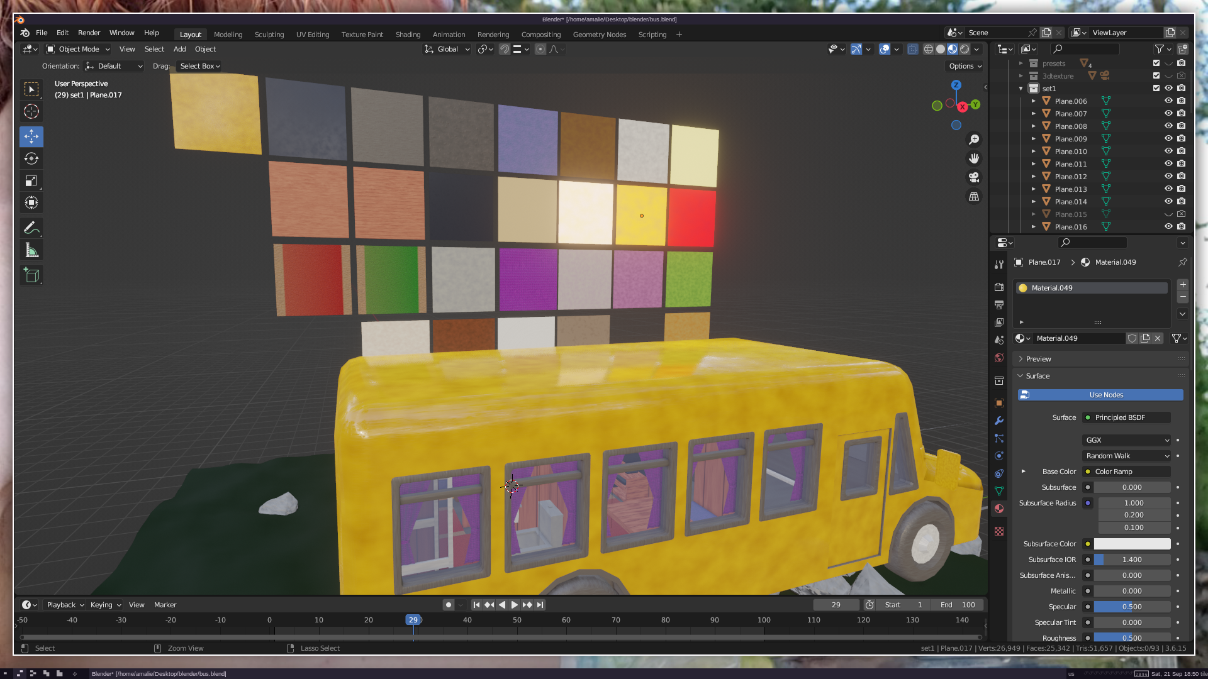
Task: Open the Modifiers wrench properties tab
Action: point(999,421)
